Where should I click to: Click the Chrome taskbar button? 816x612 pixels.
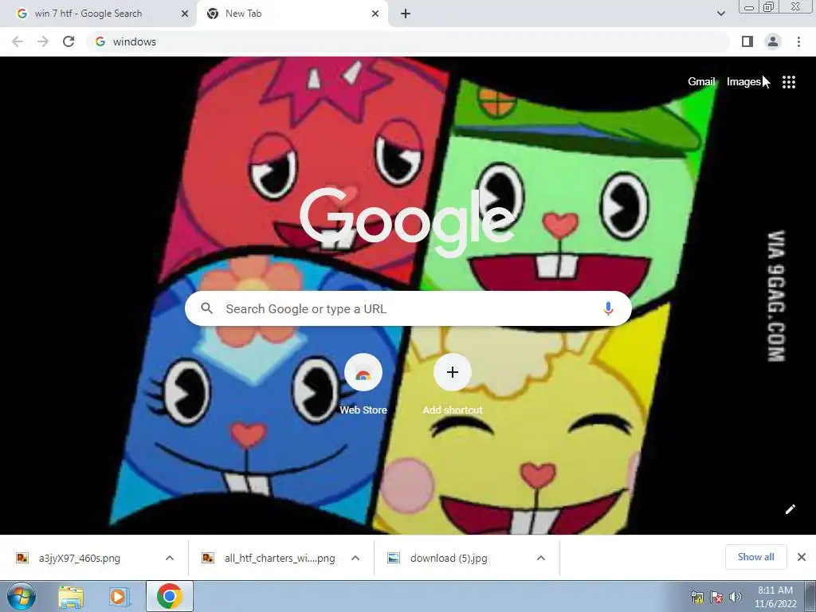click(170, 596)
